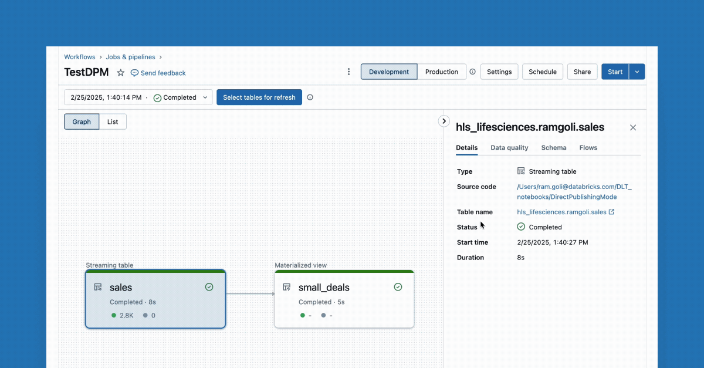Click Select tables for refresh button
Viewport: 704px width, 368px height.
(259, 97)
